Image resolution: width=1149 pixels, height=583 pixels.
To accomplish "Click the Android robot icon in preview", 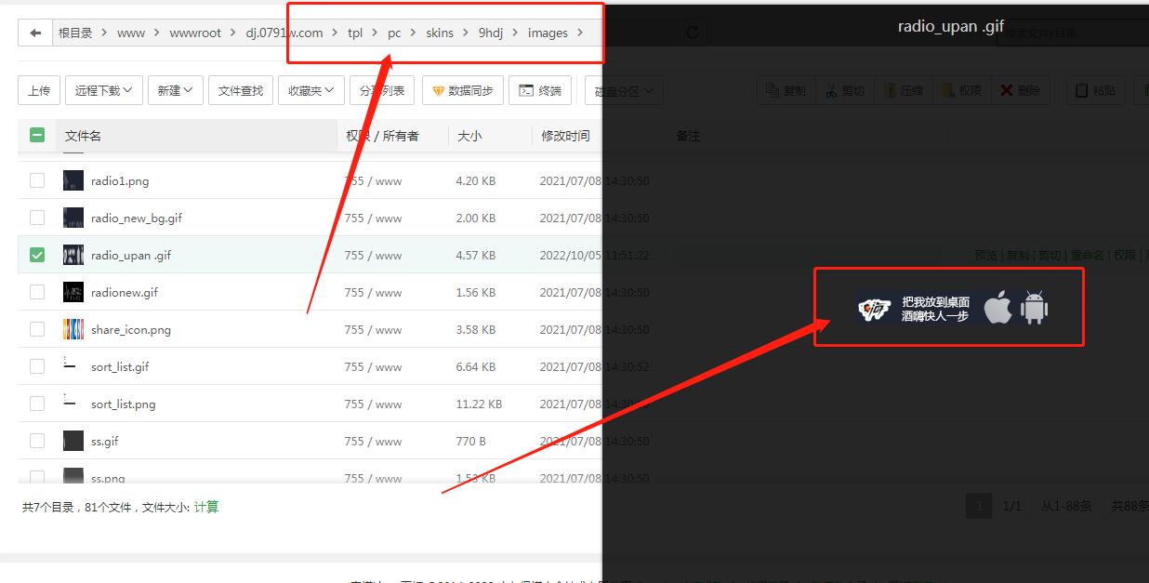I will (1034, 308).
